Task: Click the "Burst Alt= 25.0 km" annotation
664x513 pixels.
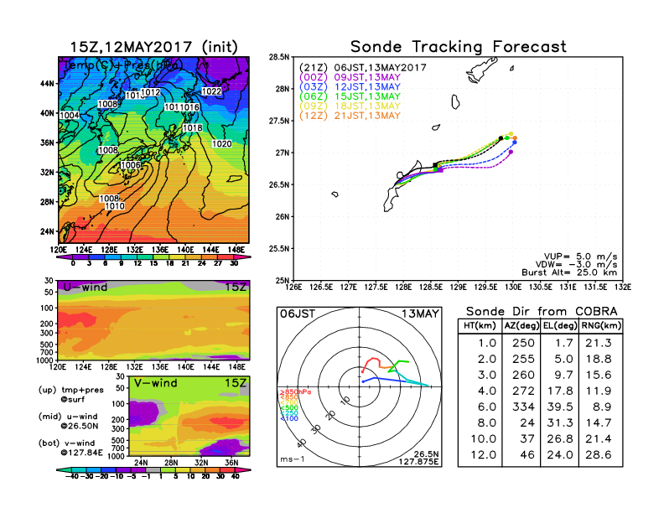Action: click(x=569, y=272)
